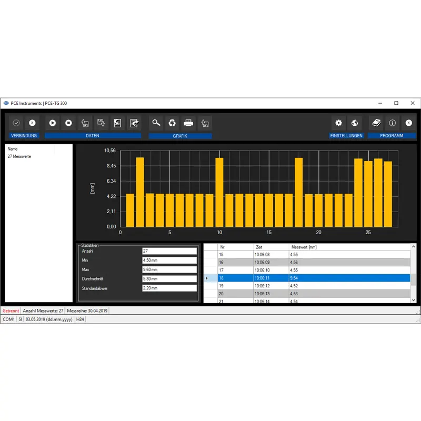Image resolution: width=421 pixels, height=421 pixels.
Task: Click the magnifier zoom icon in Grafik
Action: (156, 123)
